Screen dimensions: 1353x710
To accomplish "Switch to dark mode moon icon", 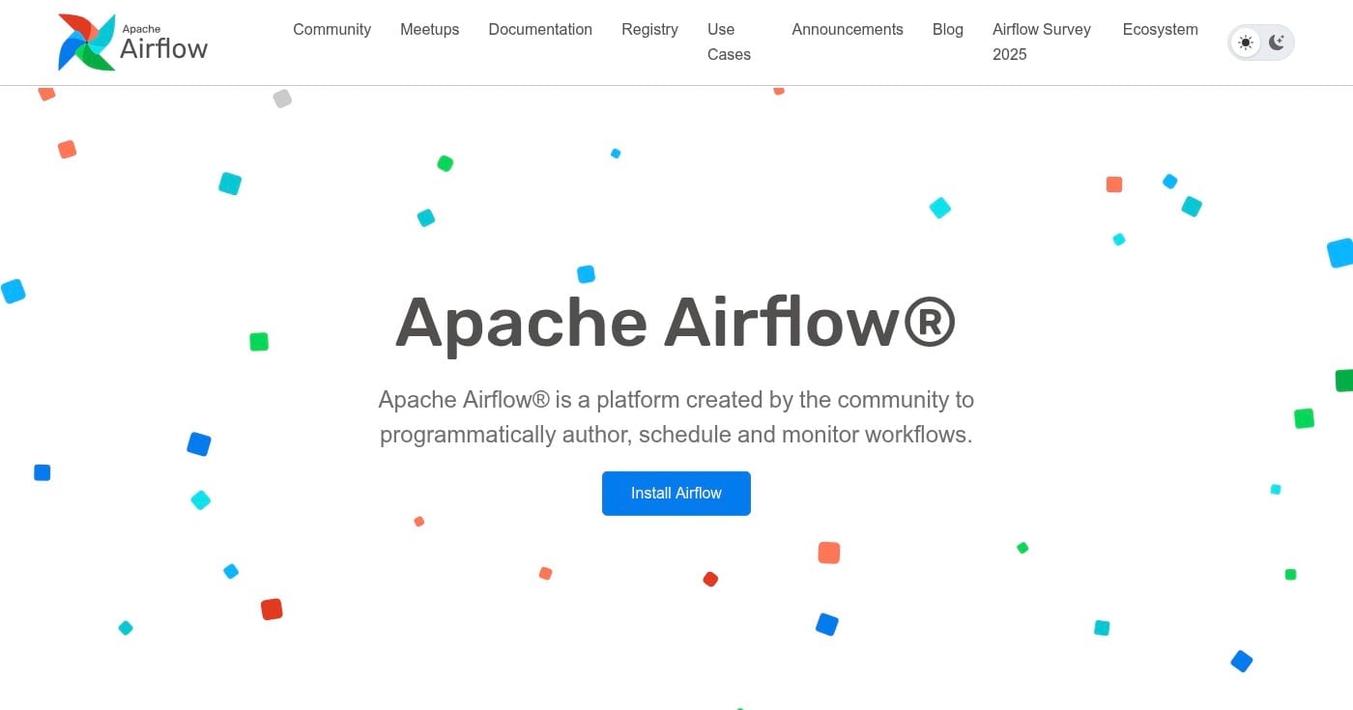I will 1277,43.
